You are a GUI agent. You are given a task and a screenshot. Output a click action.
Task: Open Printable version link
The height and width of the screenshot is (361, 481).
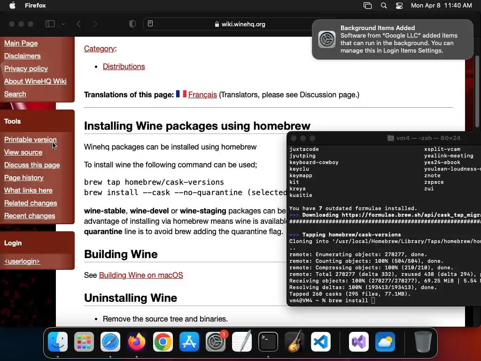coord(30,139)
